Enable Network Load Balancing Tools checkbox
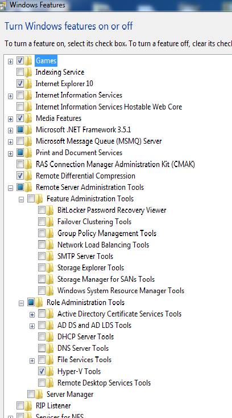Screen dimensions: 232x418 42,245
